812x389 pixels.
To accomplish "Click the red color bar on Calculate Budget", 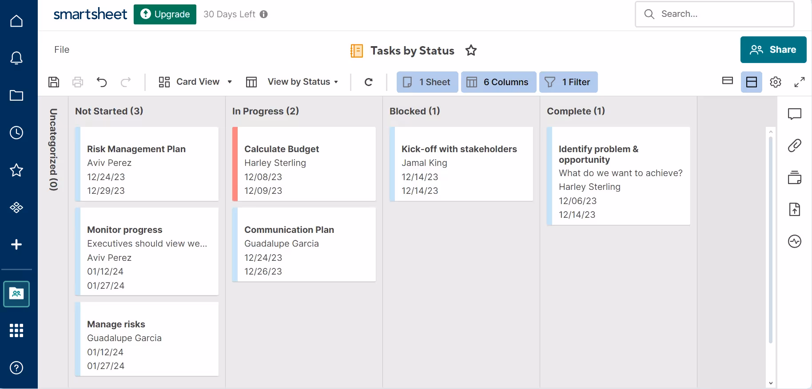I will tap(235, 164).
